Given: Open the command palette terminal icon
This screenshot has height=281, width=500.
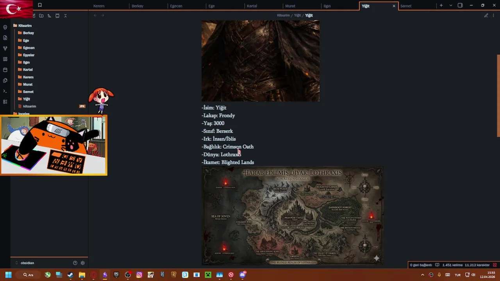Looking at the screenshot, I should pyautogui.click(x=5, y=91).
